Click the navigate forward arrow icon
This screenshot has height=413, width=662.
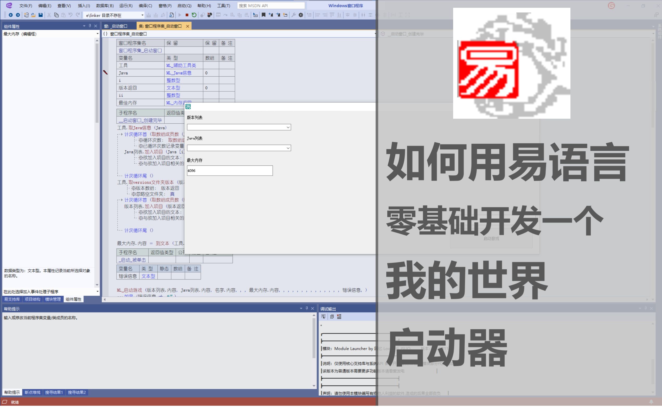(18, 15)
